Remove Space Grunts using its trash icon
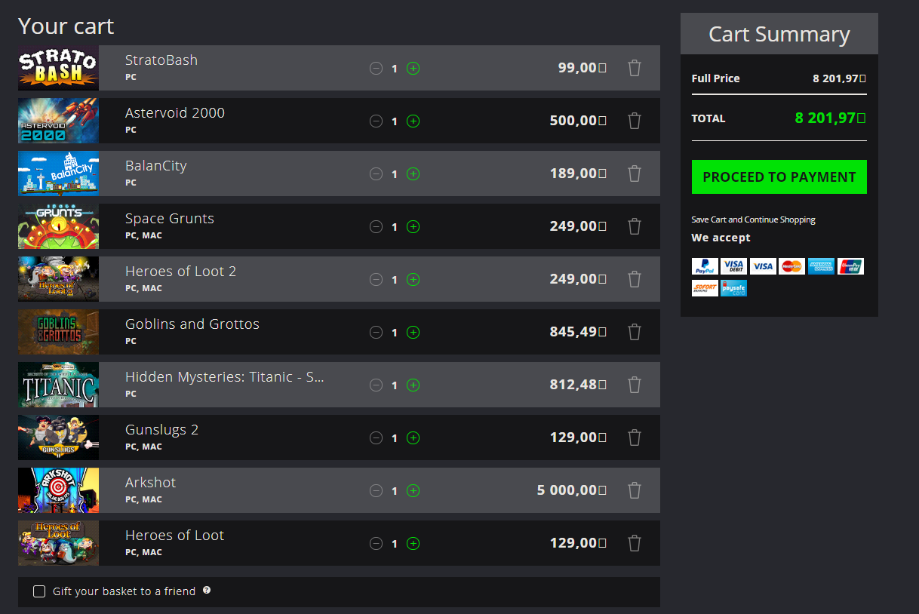 click(x=635, y=226)
